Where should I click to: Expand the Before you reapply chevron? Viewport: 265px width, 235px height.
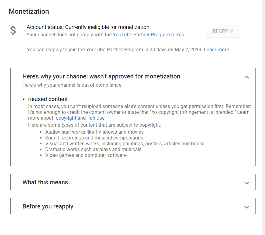coord(247,207)
